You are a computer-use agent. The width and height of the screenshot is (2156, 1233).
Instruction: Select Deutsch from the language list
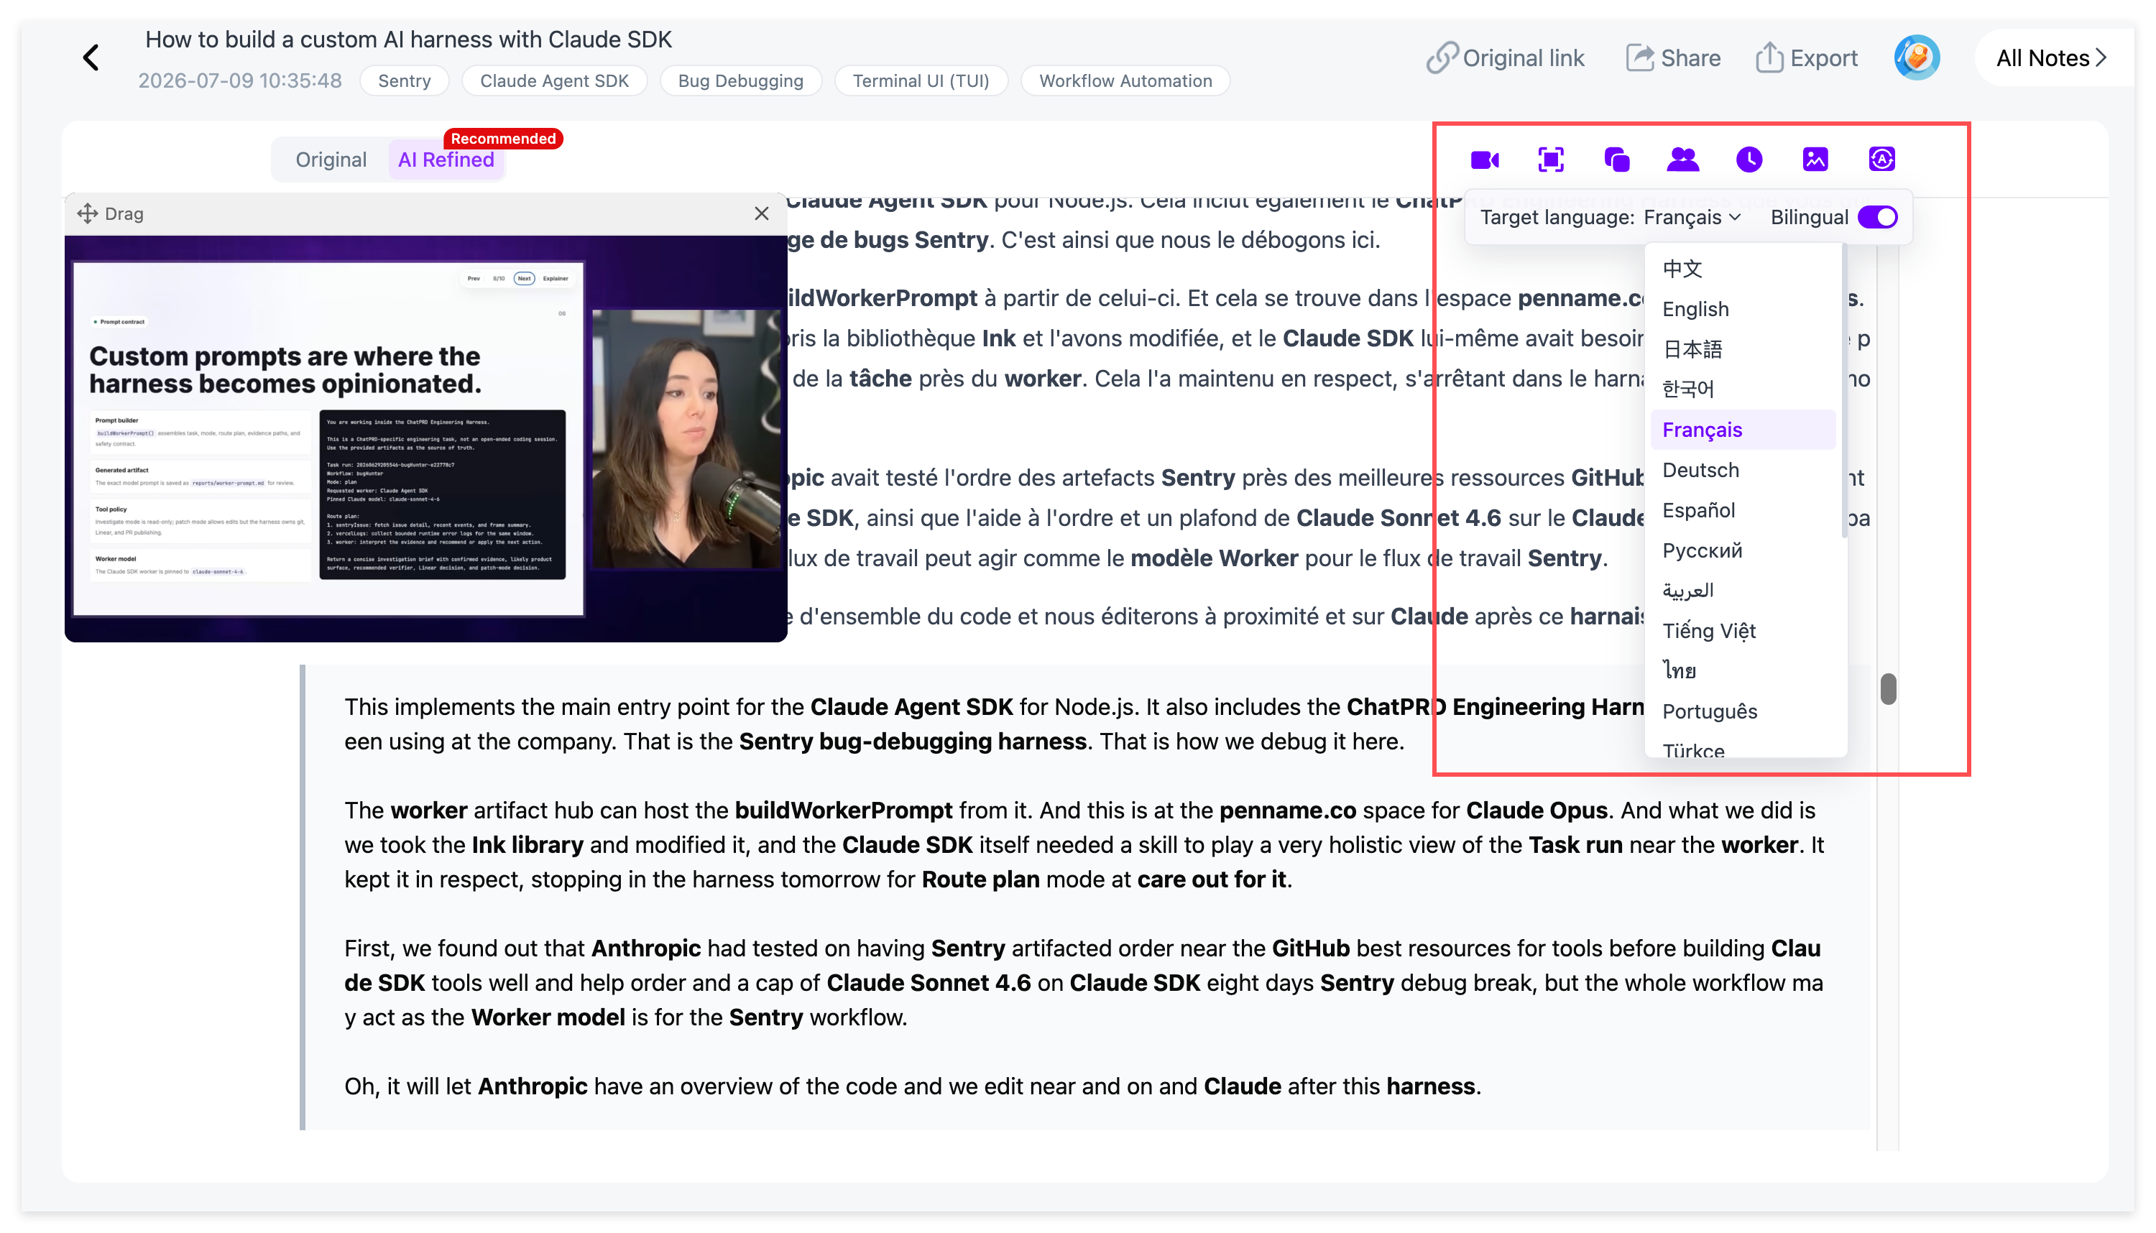tap(1742, 470)
